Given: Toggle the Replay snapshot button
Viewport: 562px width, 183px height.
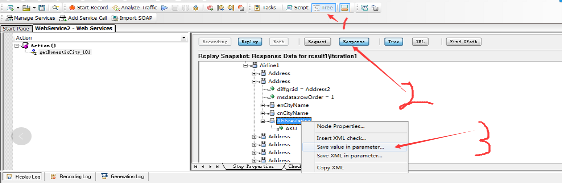Looking at the screenshot, I should [250, 42].
